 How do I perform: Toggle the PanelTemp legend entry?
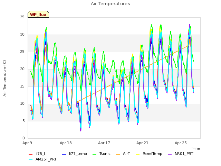pos(149,154)
